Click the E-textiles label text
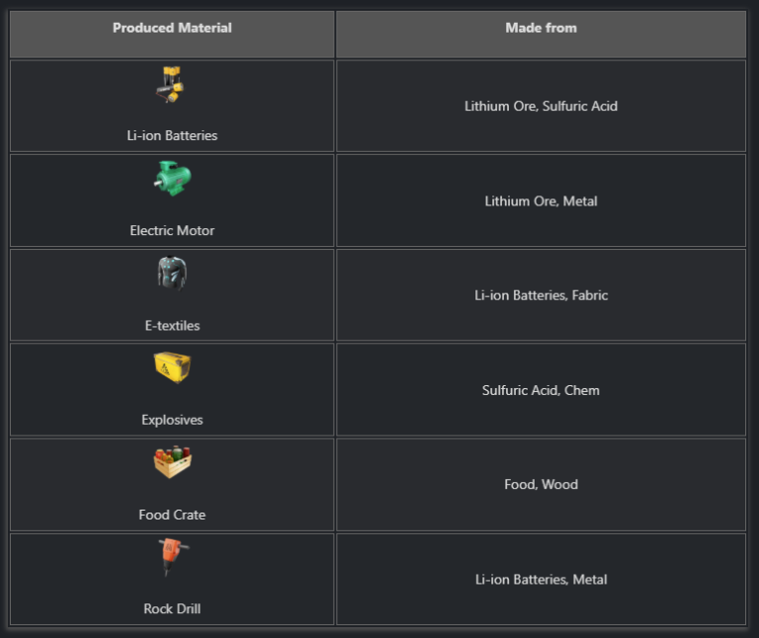 (x=172, y=325)
